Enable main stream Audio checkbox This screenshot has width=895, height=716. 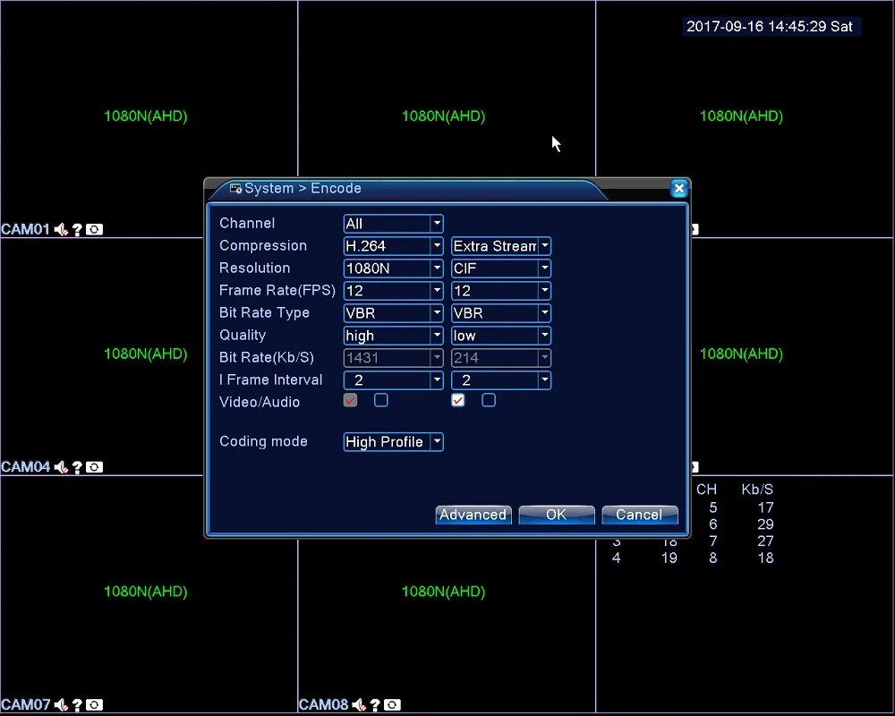click(380, 400)
